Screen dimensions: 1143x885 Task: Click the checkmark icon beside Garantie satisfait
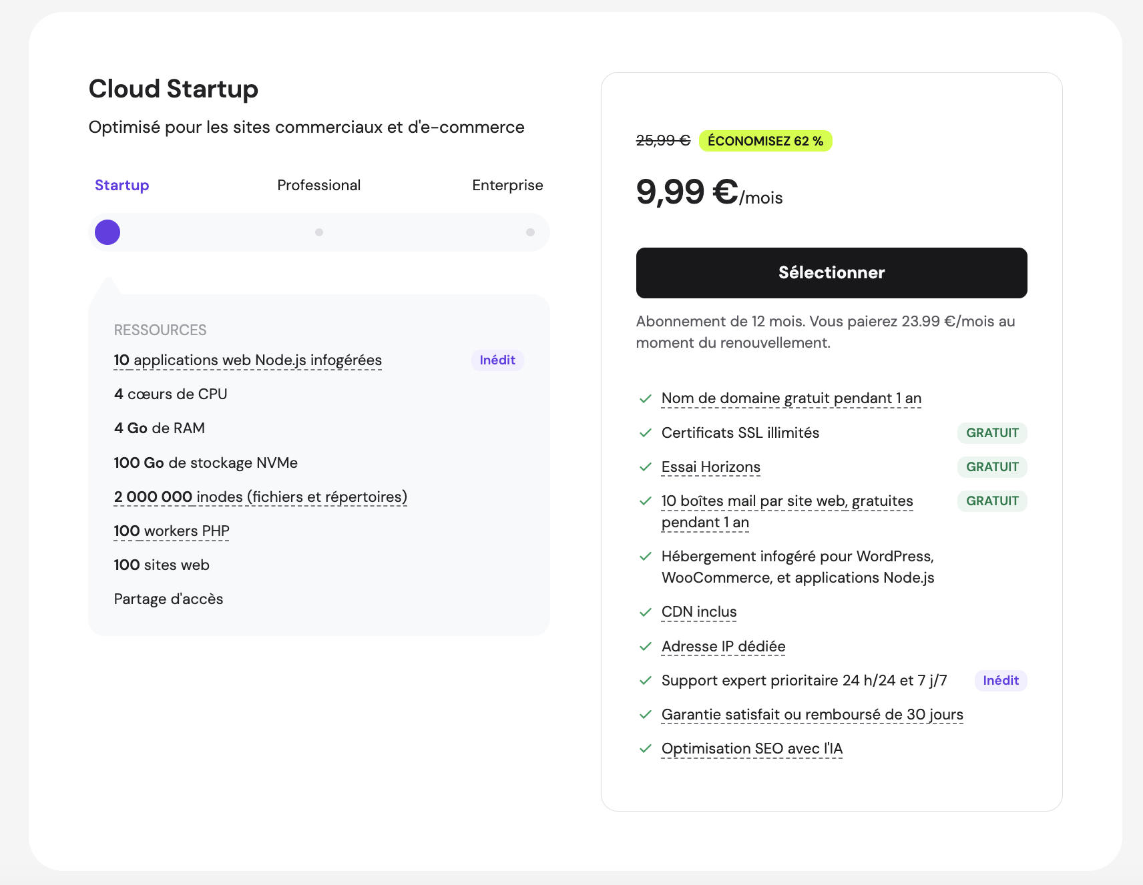645,715
